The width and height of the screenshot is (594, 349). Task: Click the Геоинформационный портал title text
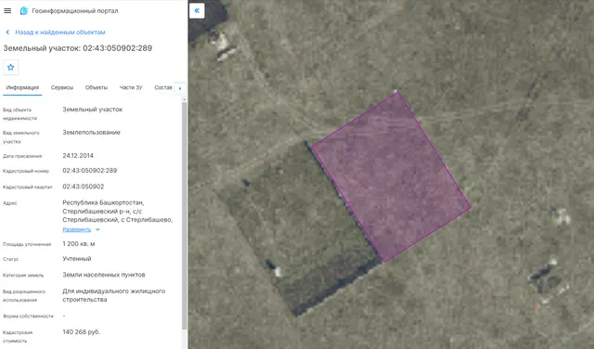75,11
